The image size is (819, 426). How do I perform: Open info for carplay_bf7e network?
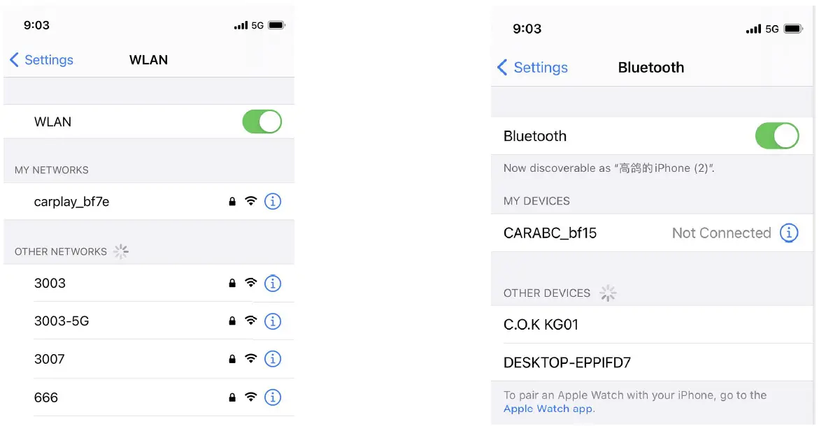click(x=273, y=202)
